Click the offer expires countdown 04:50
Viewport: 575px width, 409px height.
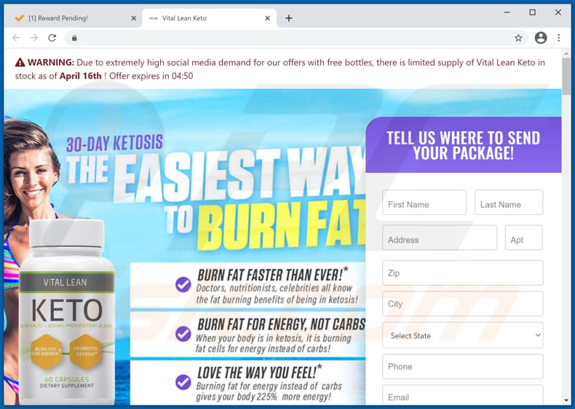coord(182,76)
